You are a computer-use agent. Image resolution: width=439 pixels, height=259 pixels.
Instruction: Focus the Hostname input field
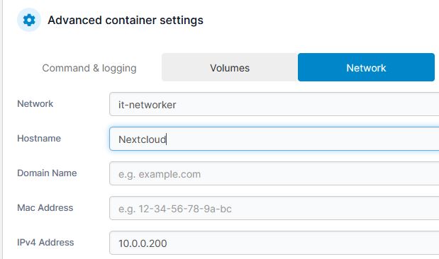coord(274,139)
